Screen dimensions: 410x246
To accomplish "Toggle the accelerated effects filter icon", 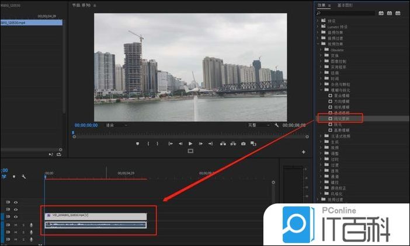I will [381, 13].
